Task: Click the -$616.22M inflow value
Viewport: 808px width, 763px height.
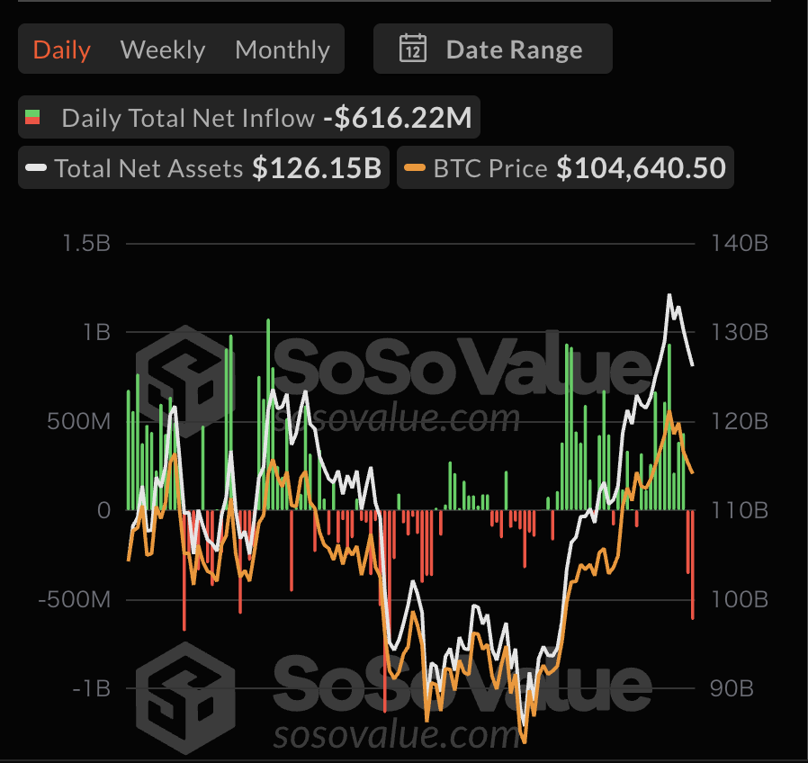Action: coord(398,118)
